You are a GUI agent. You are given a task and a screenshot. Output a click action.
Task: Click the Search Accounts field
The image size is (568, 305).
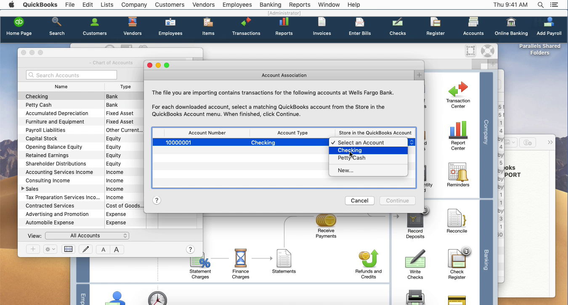coord(72,75)
